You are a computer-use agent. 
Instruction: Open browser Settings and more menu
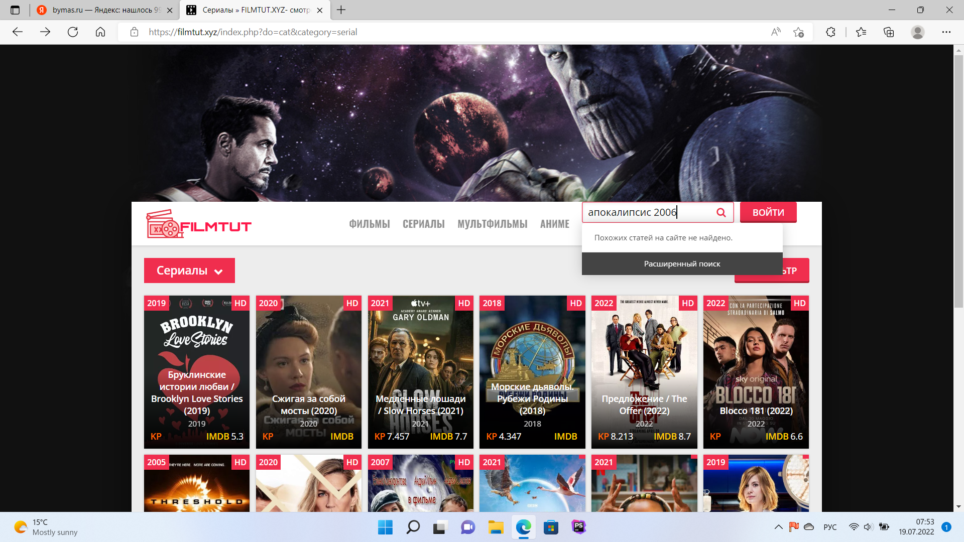coord(946,32)
